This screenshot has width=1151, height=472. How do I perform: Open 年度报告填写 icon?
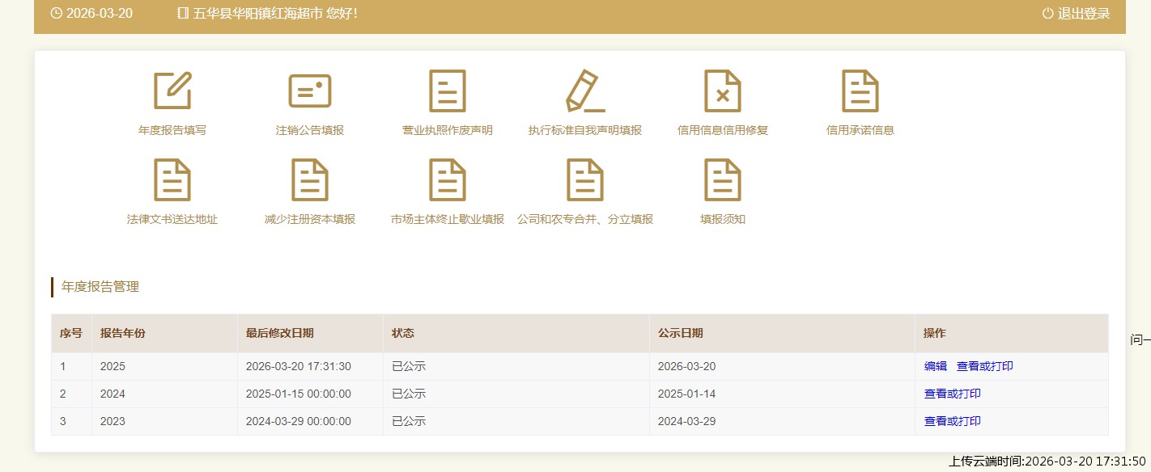pos(172,91)
